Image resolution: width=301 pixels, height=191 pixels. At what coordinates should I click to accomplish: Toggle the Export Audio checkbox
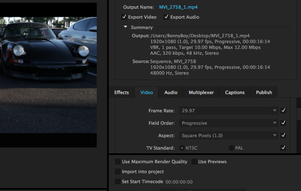[166, 17]
